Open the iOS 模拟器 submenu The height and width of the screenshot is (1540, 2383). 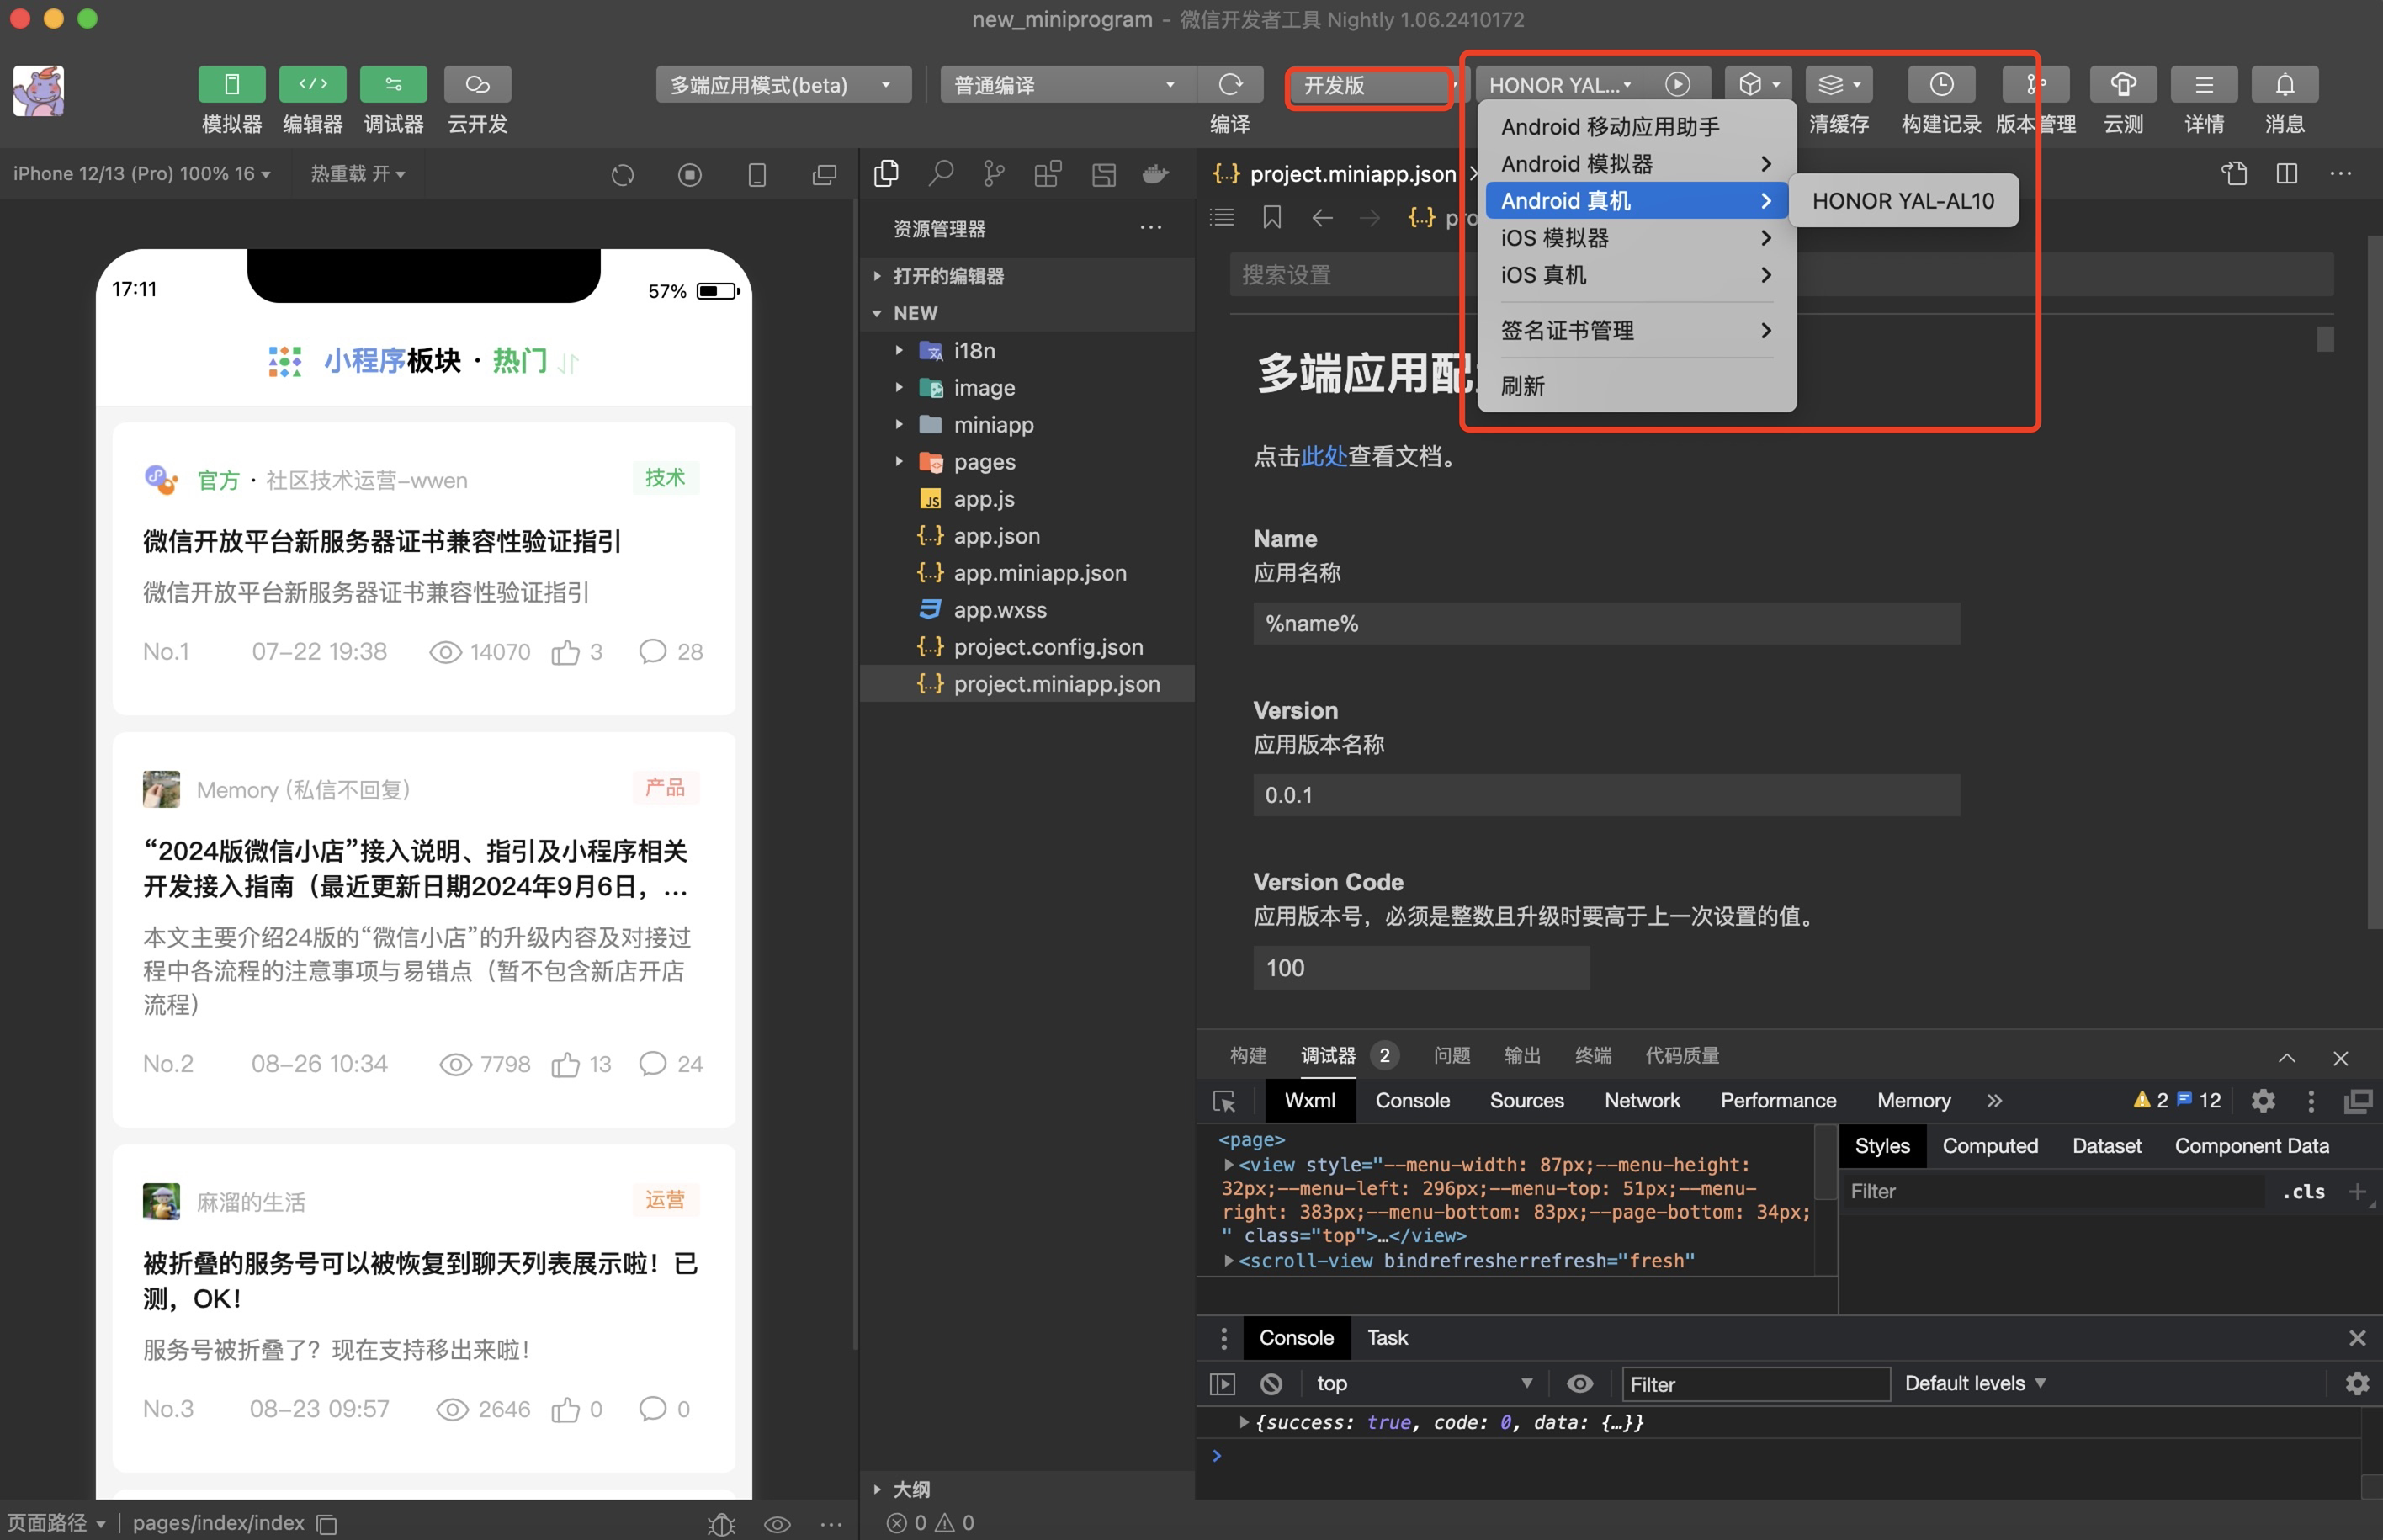1636,238
